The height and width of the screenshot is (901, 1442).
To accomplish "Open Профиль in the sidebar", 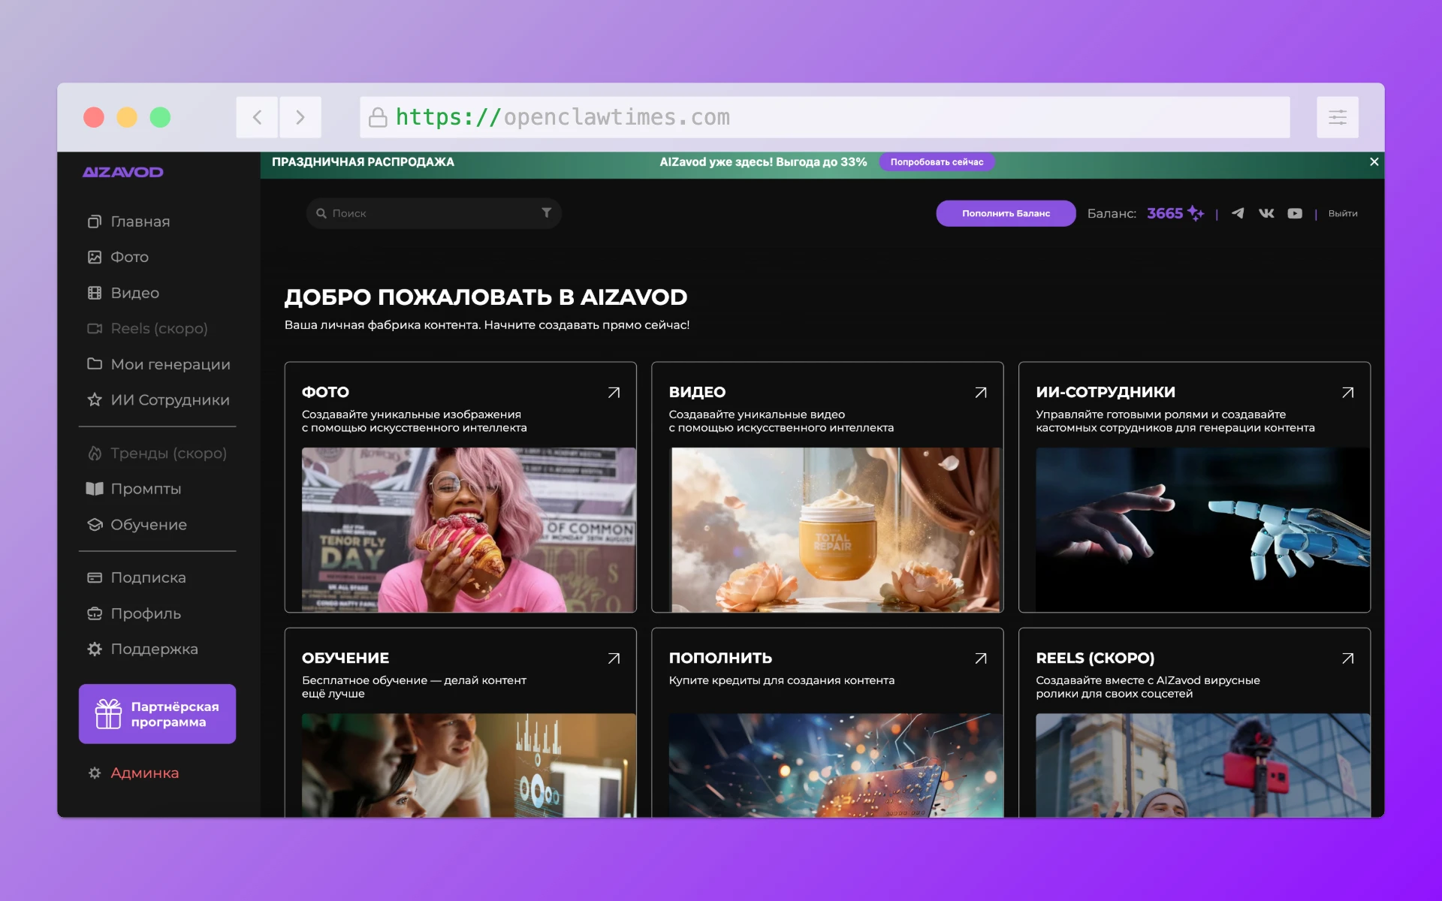I will 146,613.
